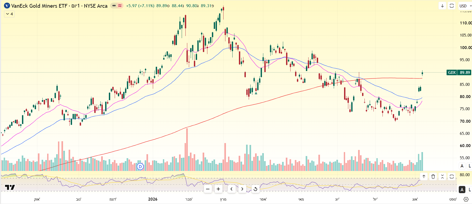
Task: Click the 65.00 price scale label
Action: click(465, 134)
